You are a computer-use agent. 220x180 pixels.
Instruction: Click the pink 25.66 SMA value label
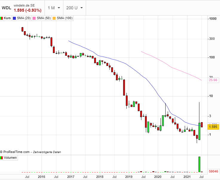pos(213,80)
